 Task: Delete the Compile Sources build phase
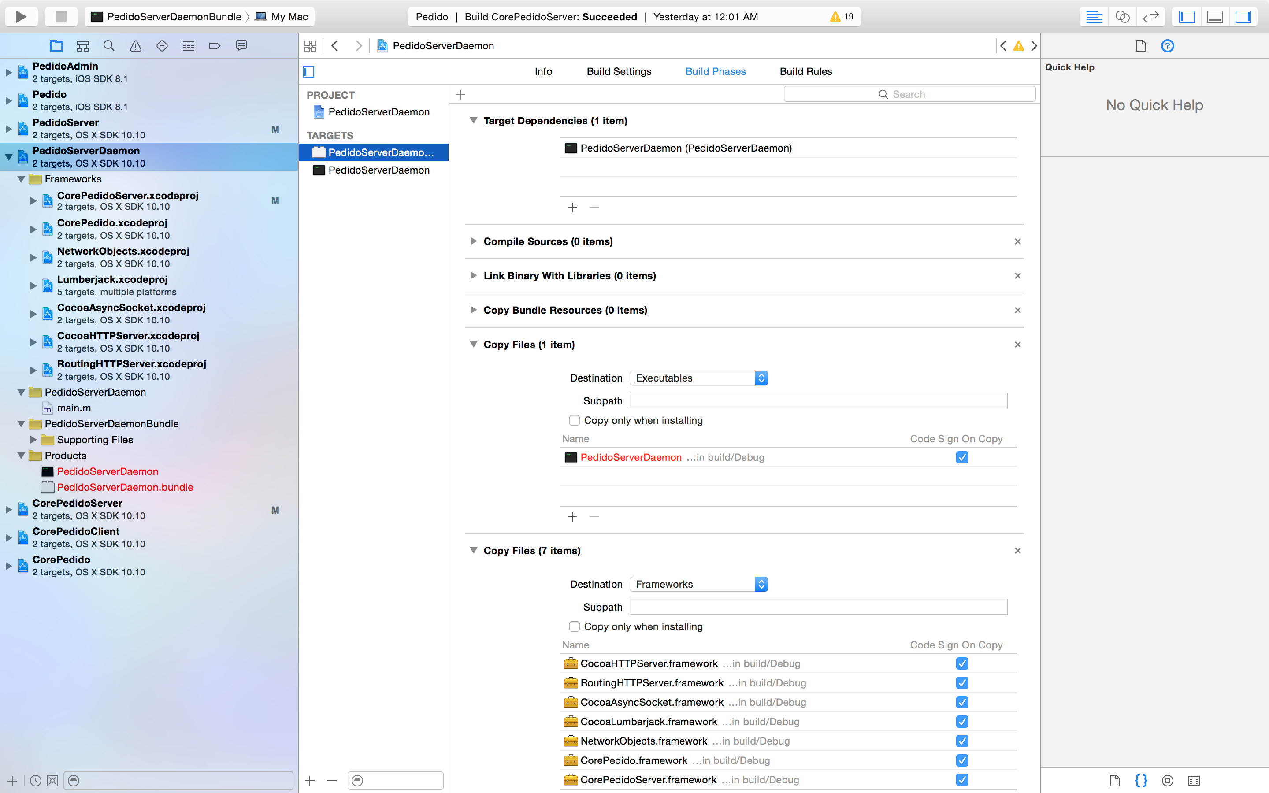pyautogui.click(x=1017, y=241)
